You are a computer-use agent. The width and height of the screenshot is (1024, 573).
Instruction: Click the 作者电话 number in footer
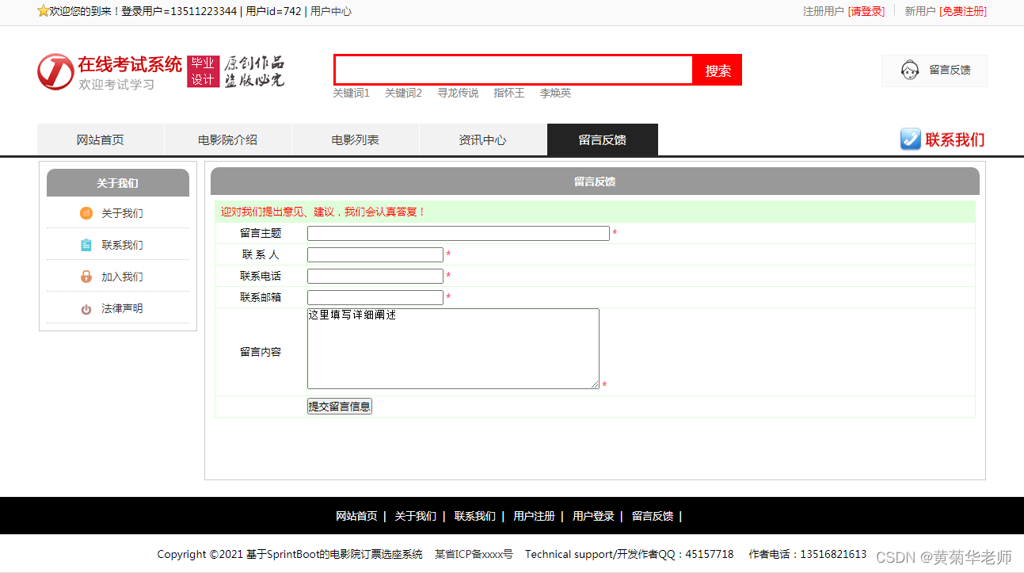click(808, 555)
